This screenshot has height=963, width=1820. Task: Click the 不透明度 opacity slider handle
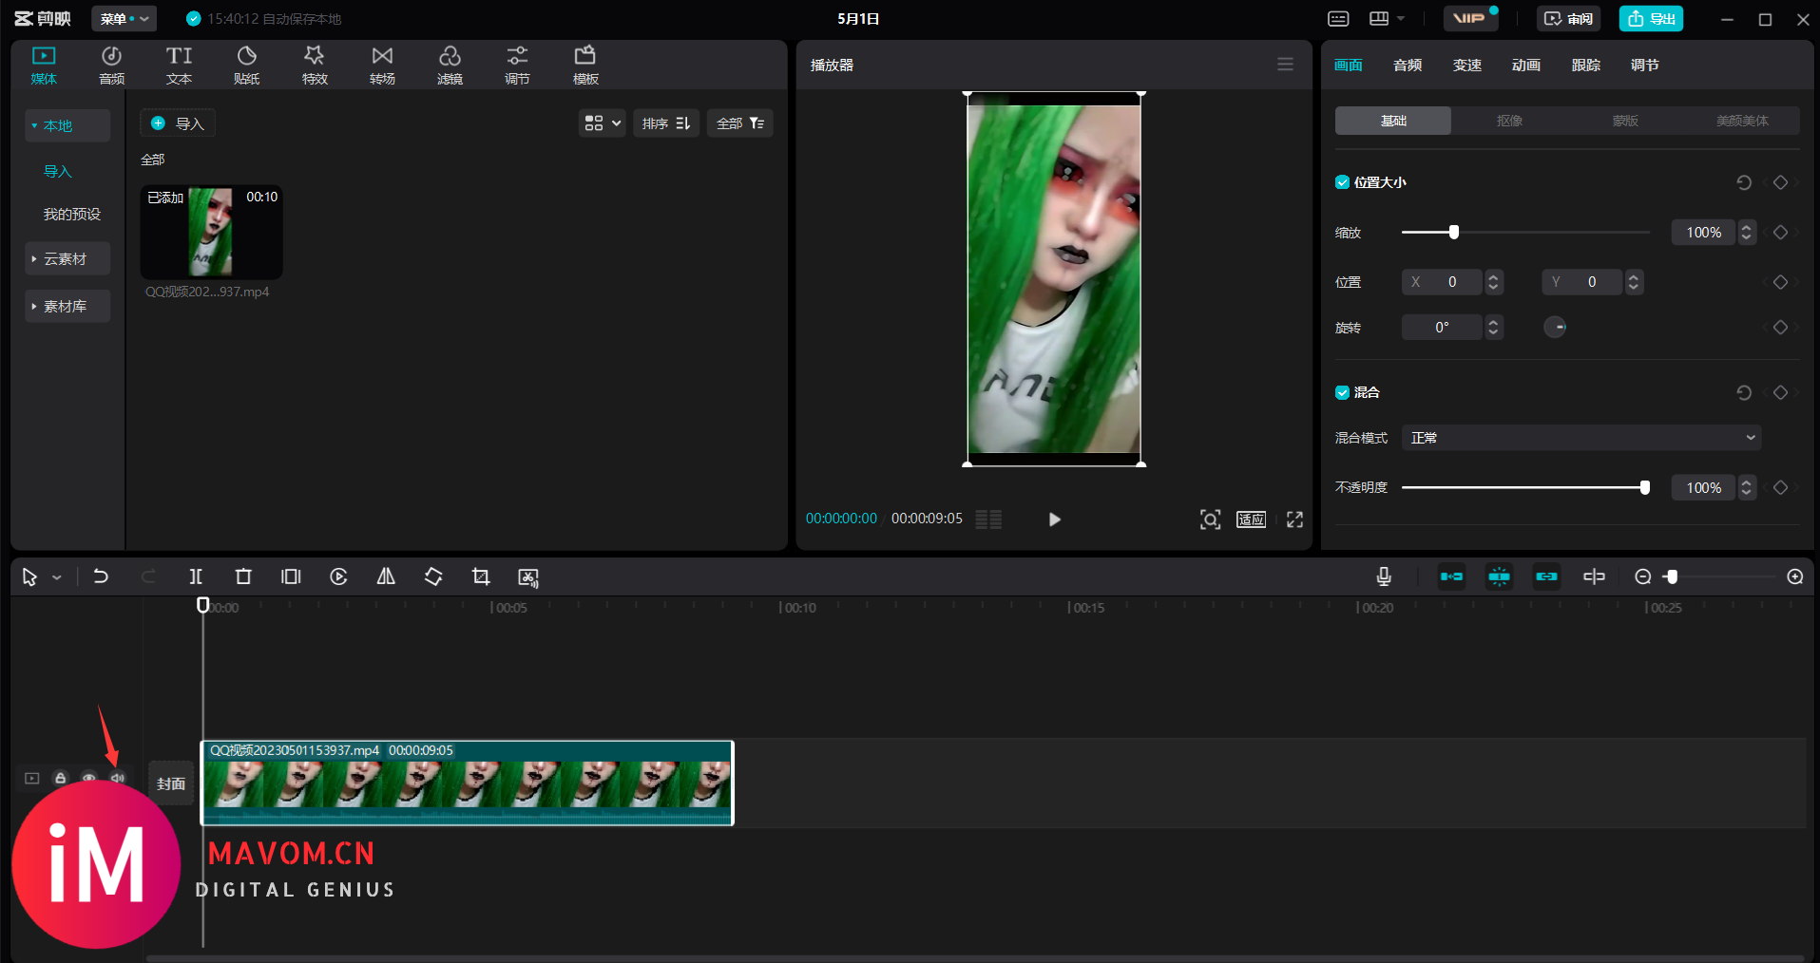click(x=1645, y=487)
